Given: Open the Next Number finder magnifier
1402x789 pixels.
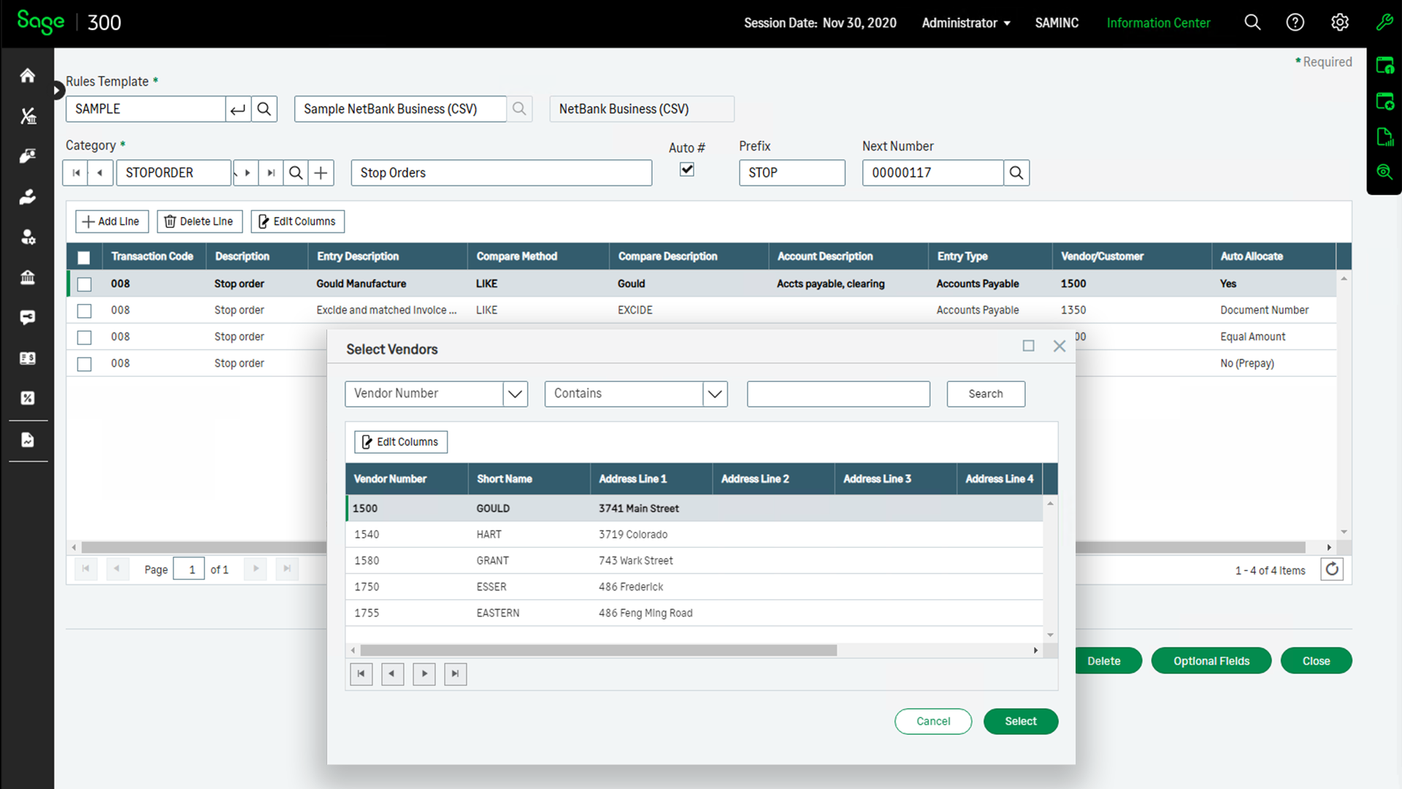Looking at the screenshot, I should (1016, 173).
